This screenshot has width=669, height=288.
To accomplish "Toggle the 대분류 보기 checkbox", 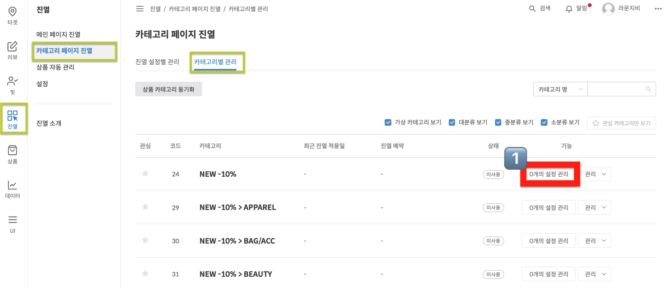I will (452, 122).
